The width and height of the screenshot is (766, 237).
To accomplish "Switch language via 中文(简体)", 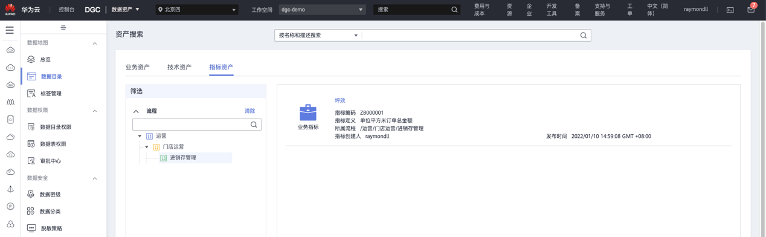I will [658, 10].
